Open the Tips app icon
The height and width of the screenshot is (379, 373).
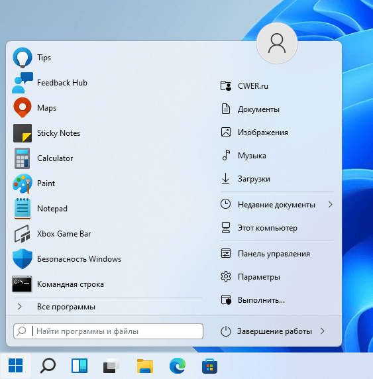(x=23, y=58)
